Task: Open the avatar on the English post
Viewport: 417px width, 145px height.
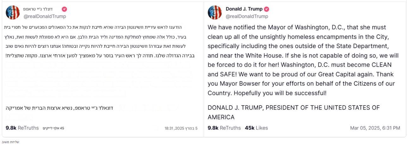Action: point(215,13)
